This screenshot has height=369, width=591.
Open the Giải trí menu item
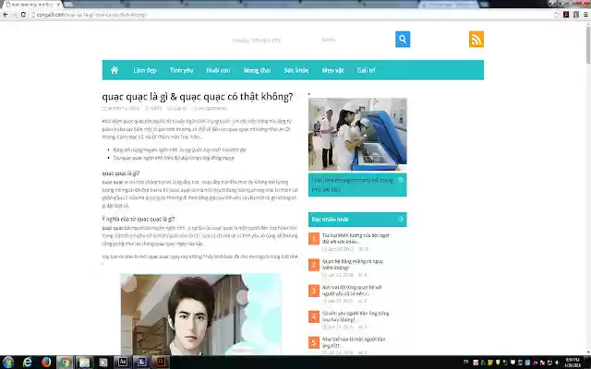coord(366,70)
